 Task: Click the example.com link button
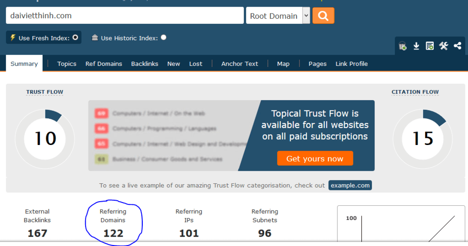(350, 185)
